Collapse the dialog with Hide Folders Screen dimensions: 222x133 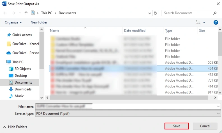click(15, 127)
